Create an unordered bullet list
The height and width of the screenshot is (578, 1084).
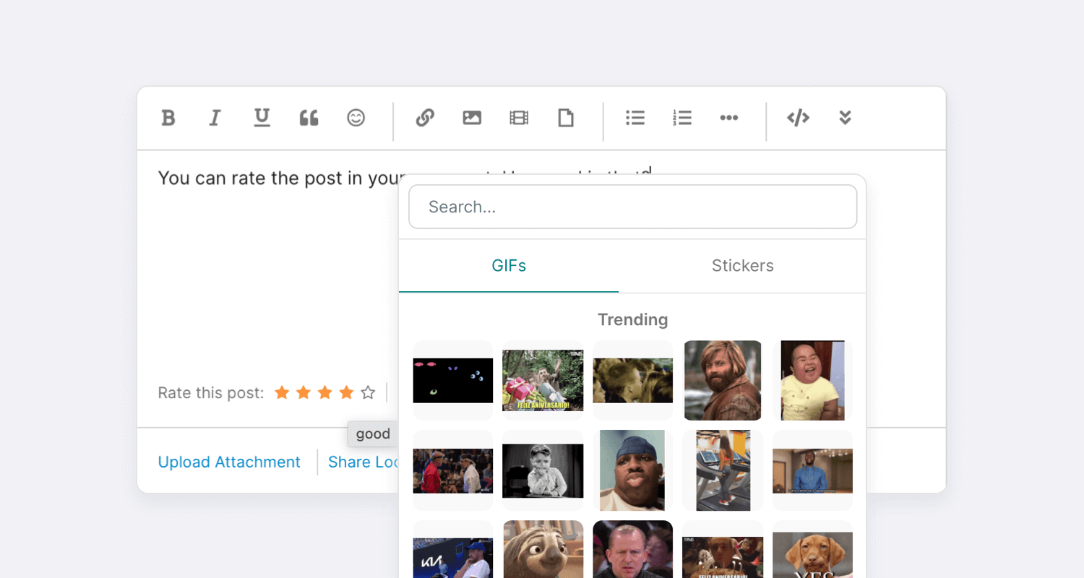point(635,118)
